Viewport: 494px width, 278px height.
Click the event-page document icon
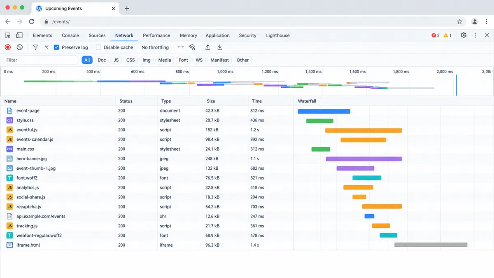point(9,111)
